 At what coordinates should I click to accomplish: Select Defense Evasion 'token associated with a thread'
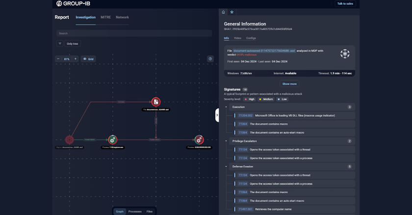click(x=295, y=175)
